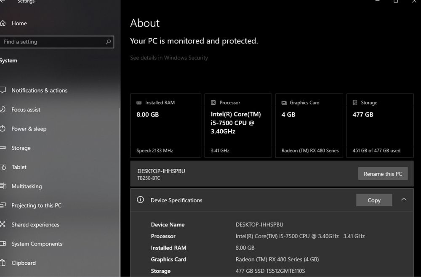The height and width of the screenshot is (277, 421).
Task: Click the Installed RAM card icon
Action: click(139, 103)
